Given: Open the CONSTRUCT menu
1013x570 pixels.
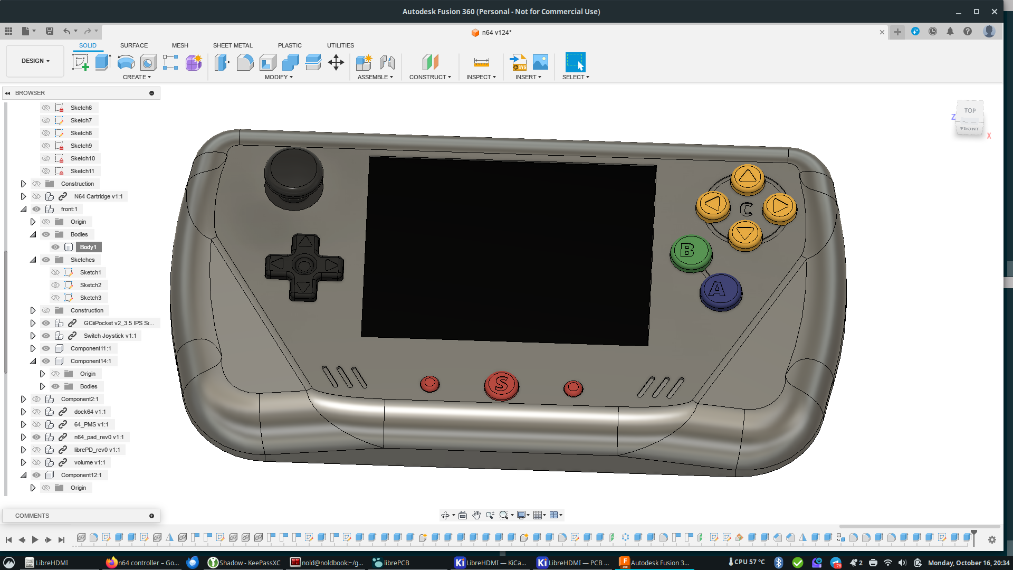Looking at the screenshot, I should pyautogui.click(x=430, y=77).
